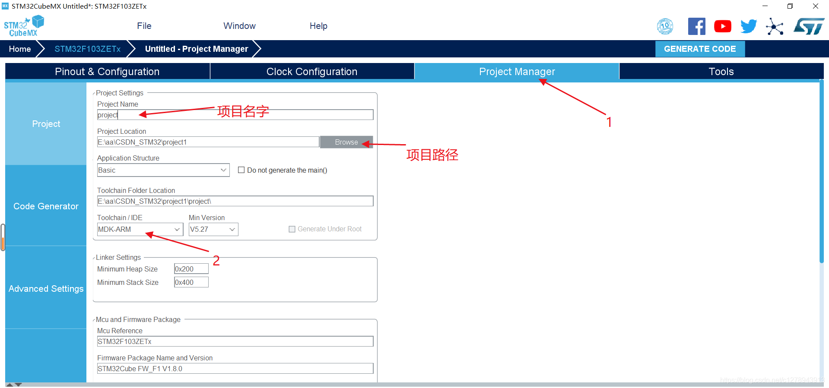The width and height of the screenshot is (829, 388).
Task: Open the Code Generator side tab
Action: [x=46, y=206]
